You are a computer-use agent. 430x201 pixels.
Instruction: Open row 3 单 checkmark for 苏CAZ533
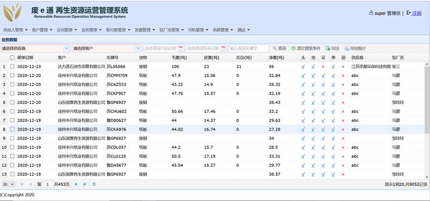point(333,84)
